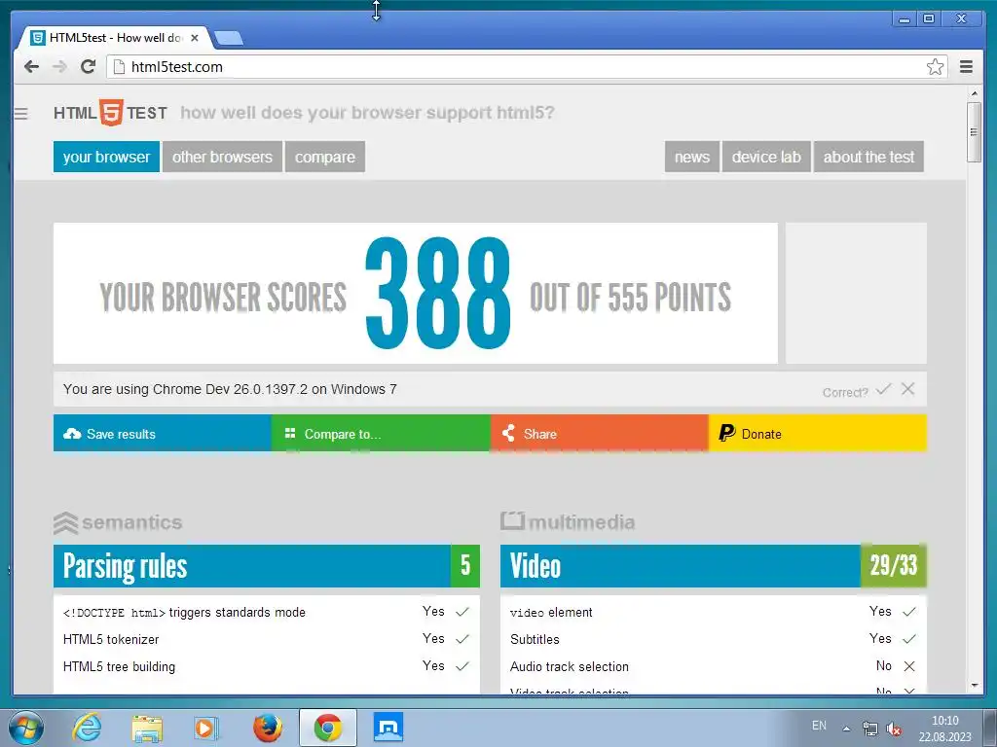Select the 'video element' row
The image size is (997, 747).
[x=714, y=612]
